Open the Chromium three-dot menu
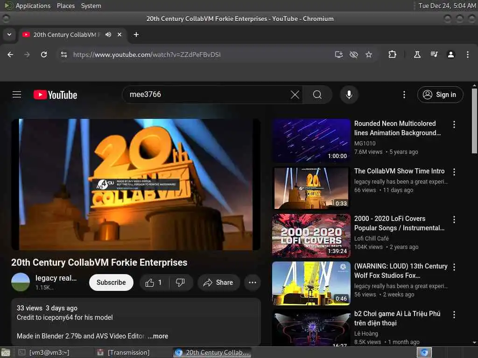478x358 pixels. pos(468,55)
